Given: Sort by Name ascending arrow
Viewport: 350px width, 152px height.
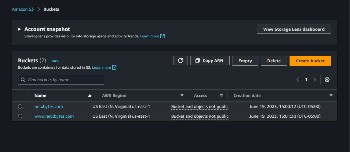Looking at the screenshot, I should pyautogui.click(x=90, y=95).
